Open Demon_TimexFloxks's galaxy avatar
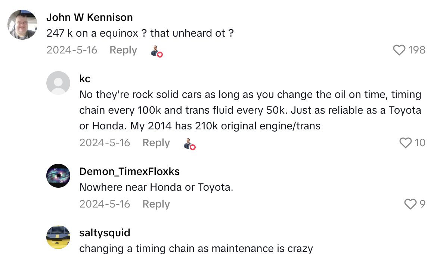This screenshot has height=258, width=440. pos(58,176)
